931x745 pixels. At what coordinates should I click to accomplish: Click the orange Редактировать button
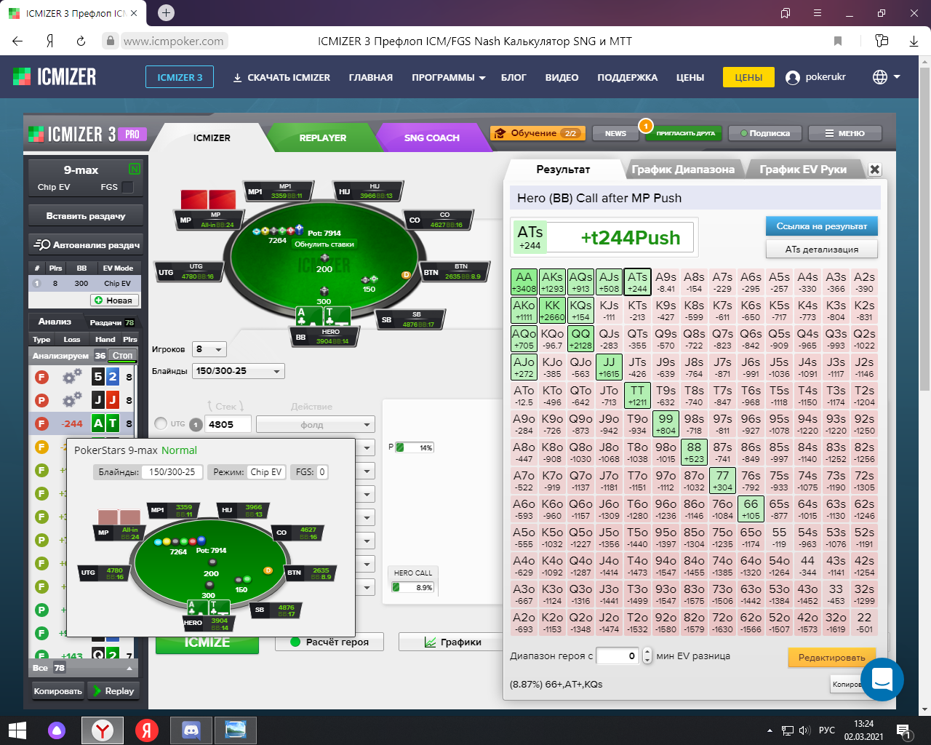831,657
